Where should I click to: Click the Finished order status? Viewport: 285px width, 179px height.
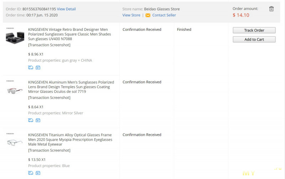[x=184, y=29]
